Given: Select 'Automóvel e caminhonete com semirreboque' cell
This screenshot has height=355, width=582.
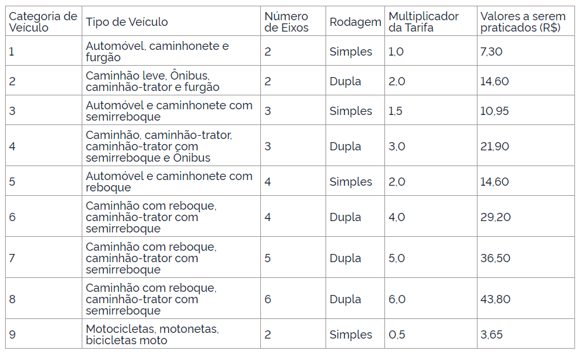Looking at the screenshot, I should 169,111.
